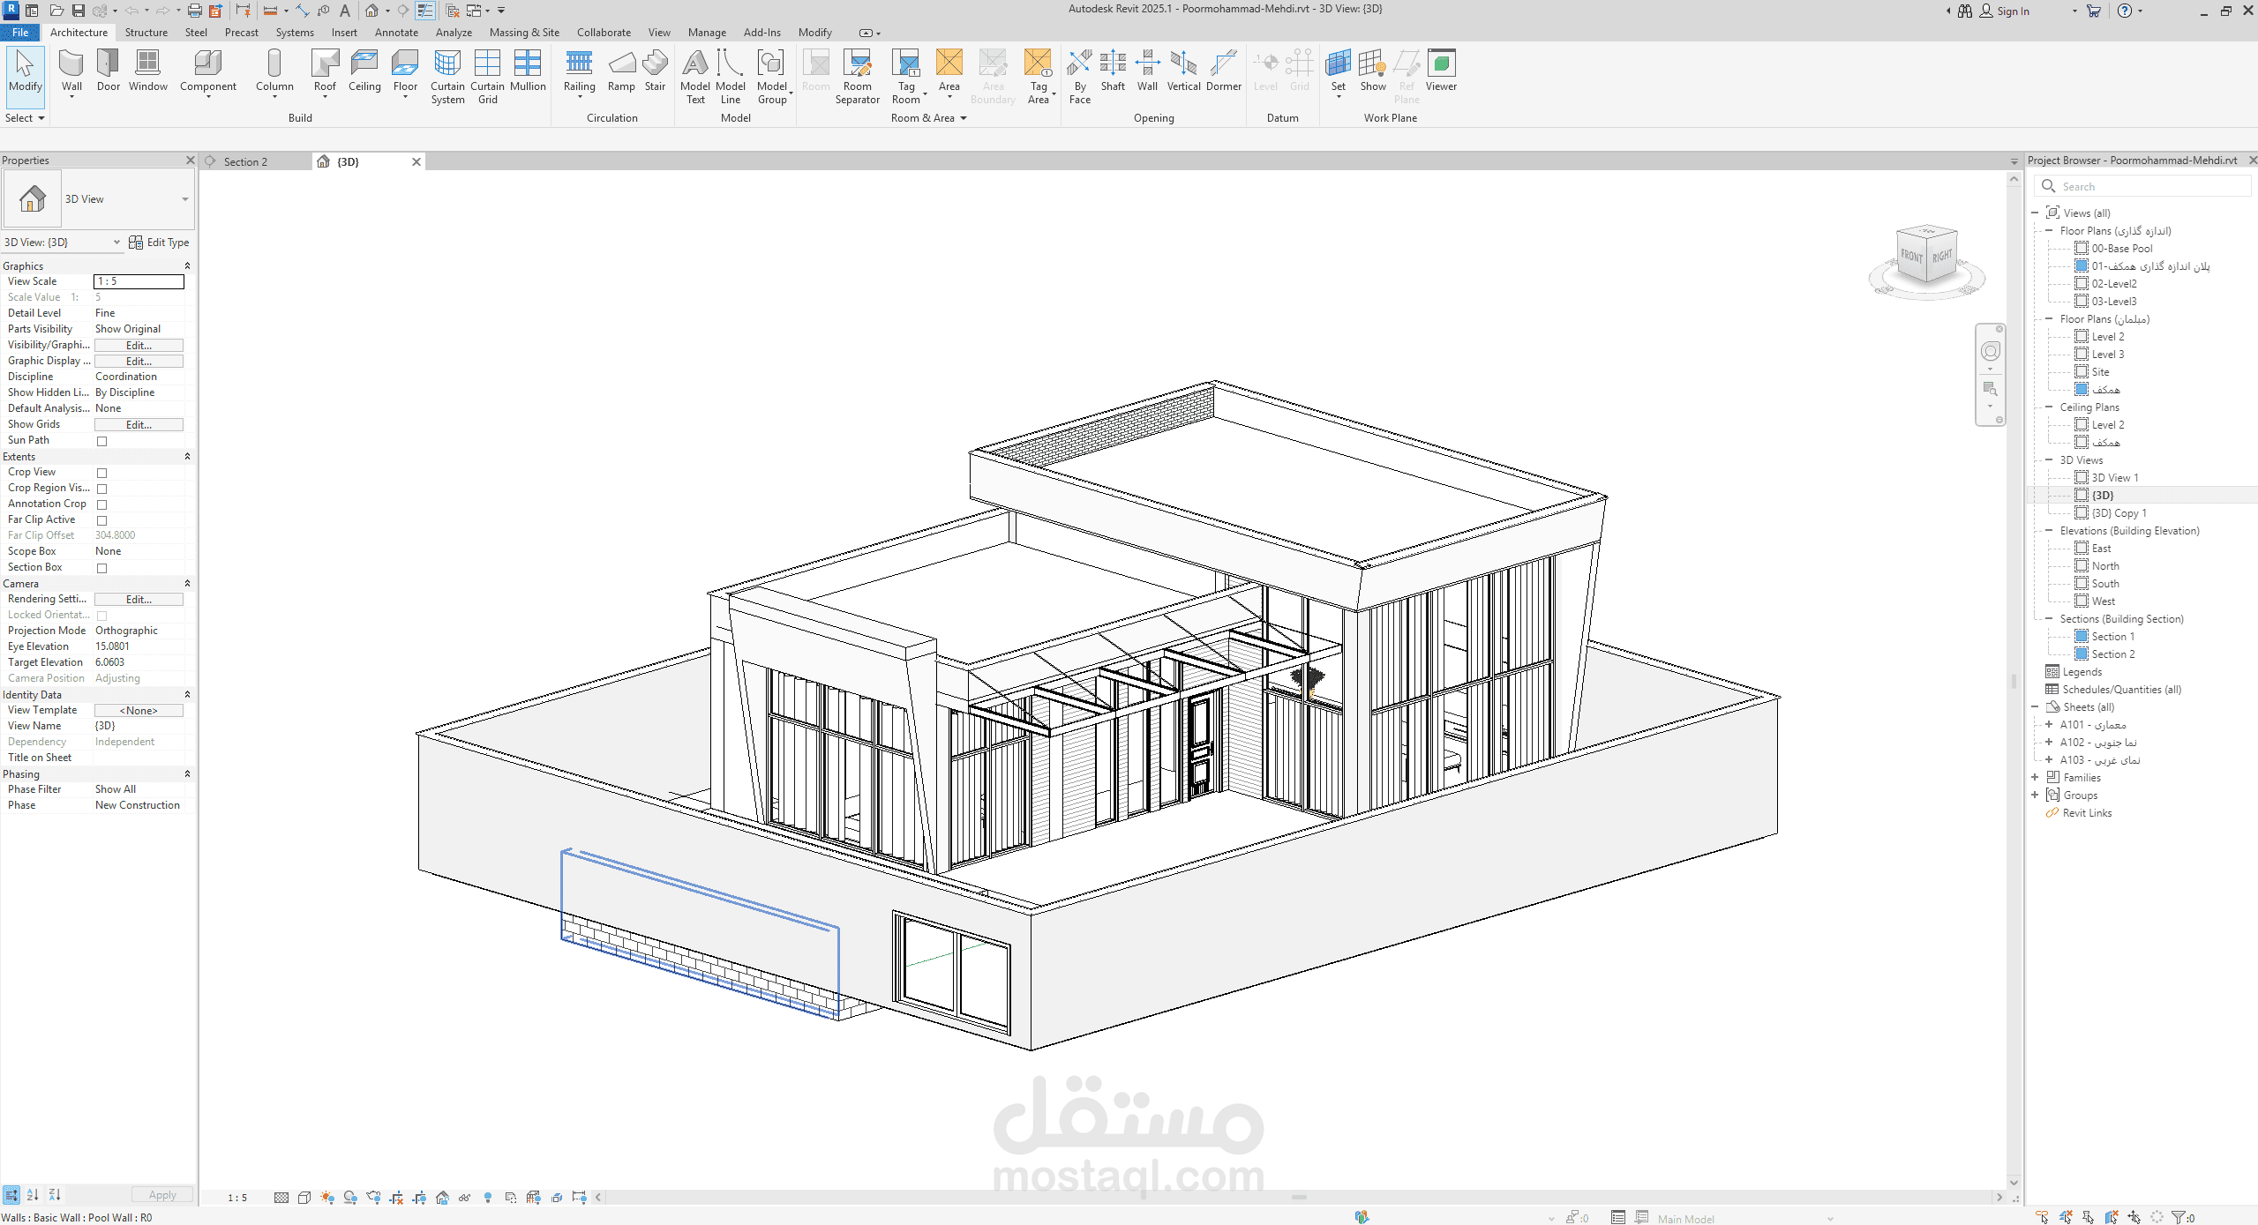Viewport: 2258px width, 1225px height.
Task: Enable the Sun Path checkbox
Action: (102, 441)
